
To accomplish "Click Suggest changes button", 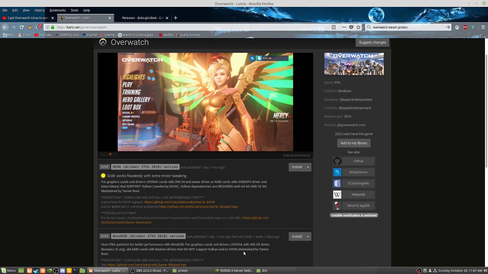I will tap(372, 42).
